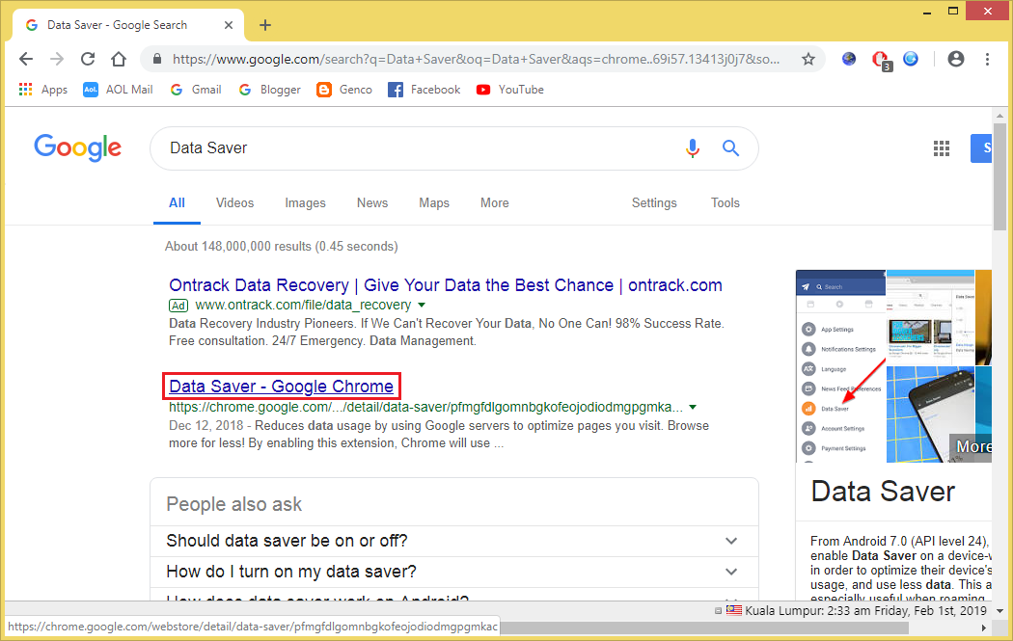Open the AdBlock extension with badge 3

(x=881, y=59)
